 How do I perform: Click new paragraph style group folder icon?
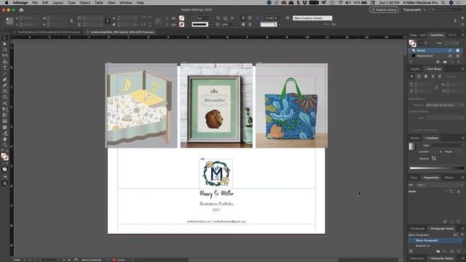tap(438, 251)
